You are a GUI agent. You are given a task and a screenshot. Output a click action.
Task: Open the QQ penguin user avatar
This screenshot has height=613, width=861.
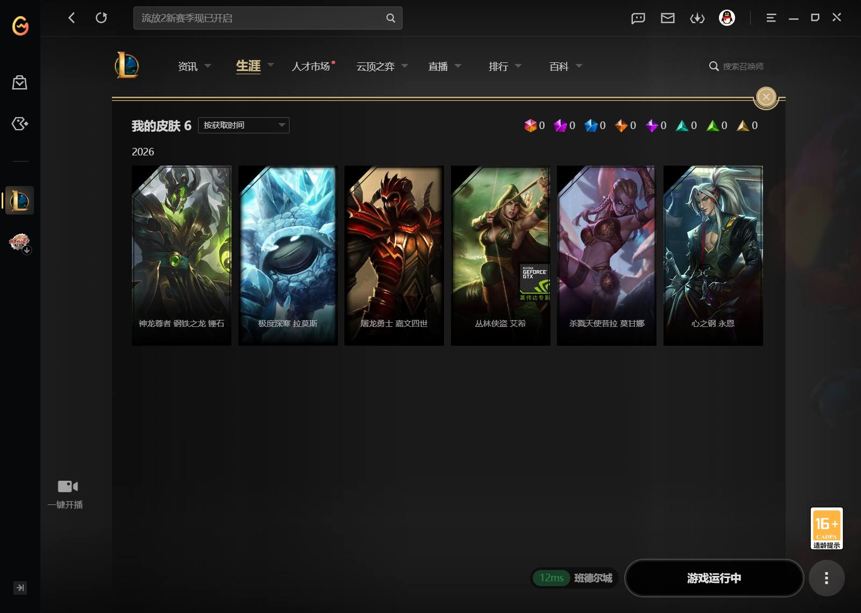point(727,18)
